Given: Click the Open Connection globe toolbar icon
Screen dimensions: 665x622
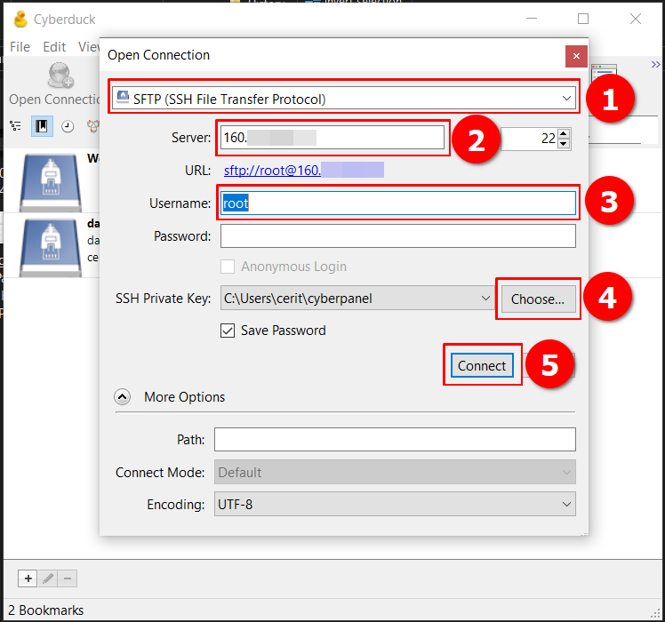Looking at the screenshot, I should click(x=60, y=75).
